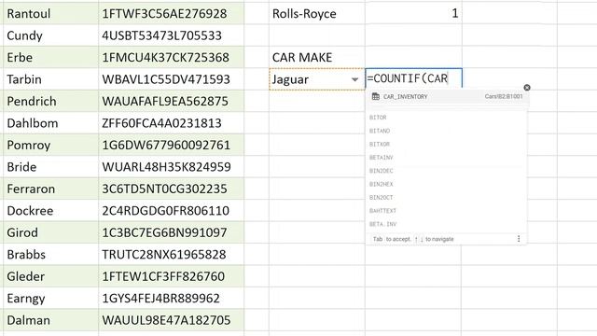This screenshot has height=336, width=597.
Task: Select VIN cell WAUUL98E47A182705
Action: click(172, 320)
